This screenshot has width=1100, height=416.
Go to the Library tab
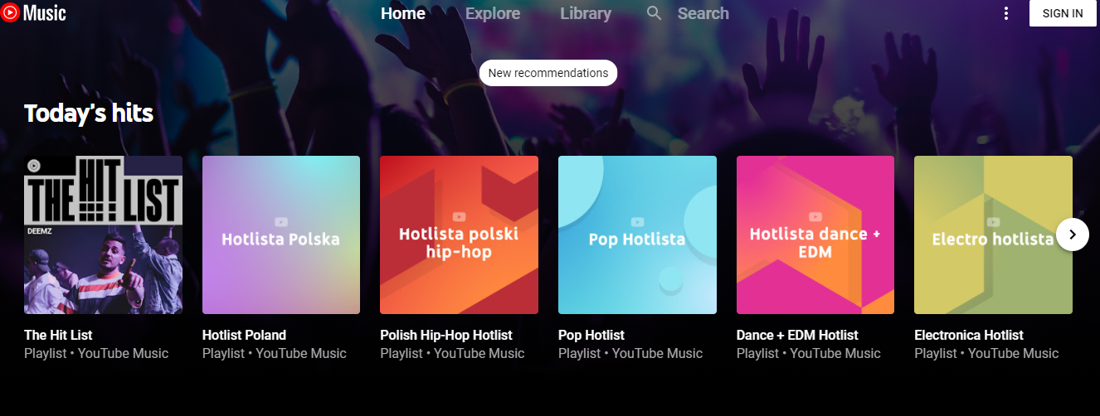586,13
